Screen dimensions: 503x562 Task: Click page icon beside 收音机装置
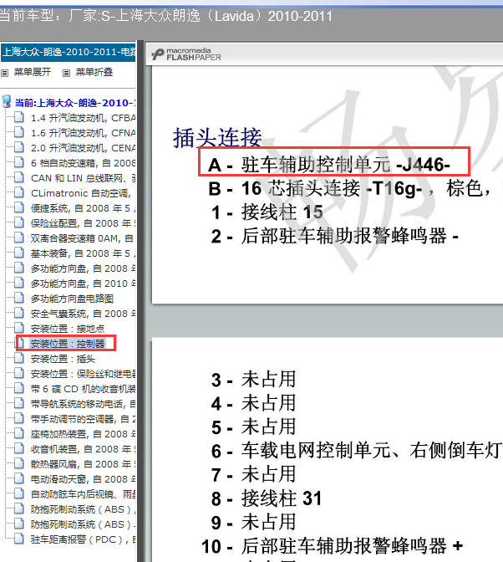coord(19,448)
